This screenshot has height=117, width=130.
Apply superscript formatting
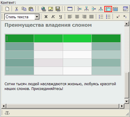tap(118, 16)
